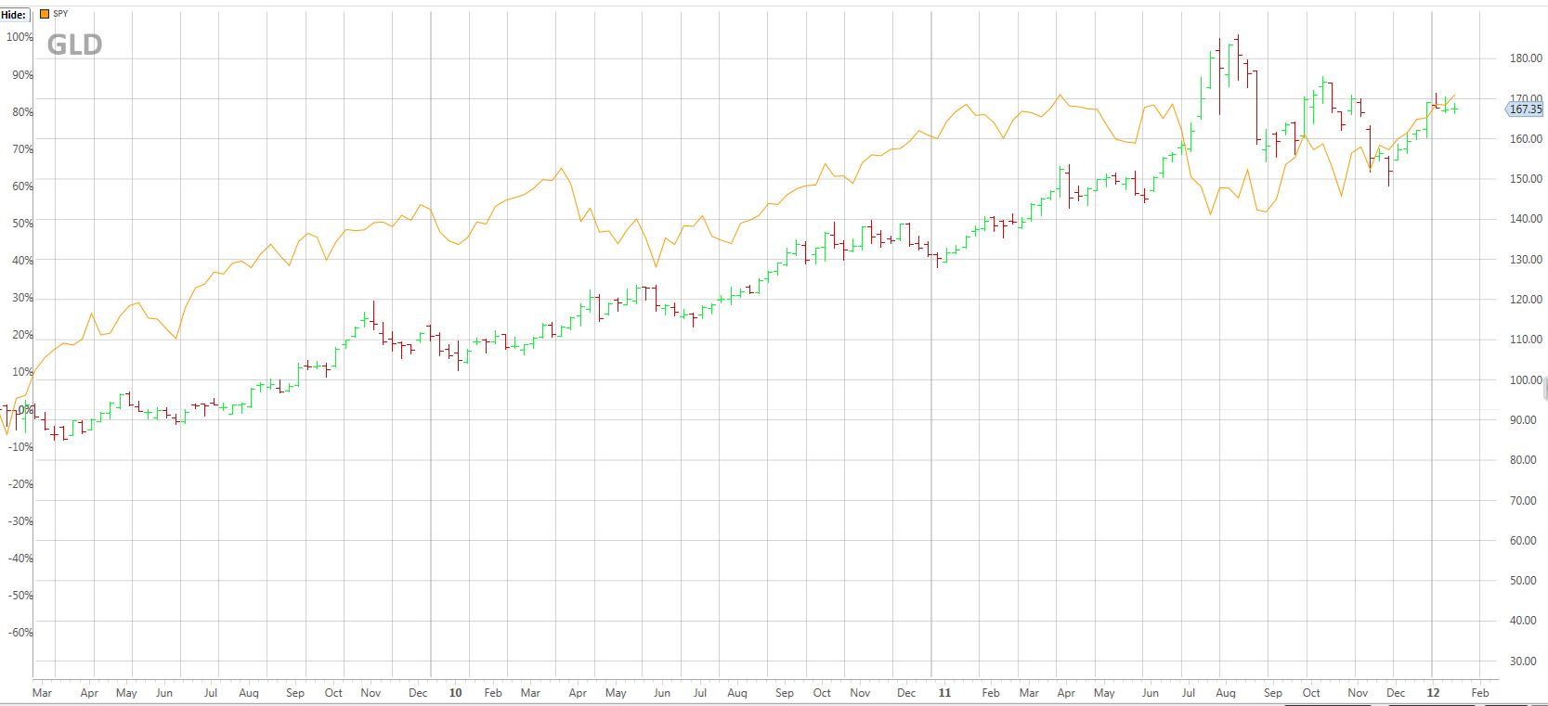Screen dimensions: 1548x706
Task: Click the Hide: button at top-left
Action: pos(15,15)
